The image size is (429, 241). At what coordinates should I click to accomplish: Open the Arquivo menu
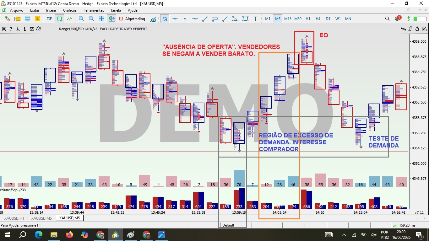point(16,10)
